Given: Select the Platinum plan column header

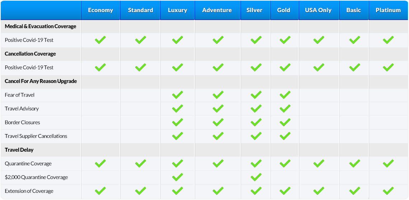Looking at the screenshot, I should (x=388, y=10).
